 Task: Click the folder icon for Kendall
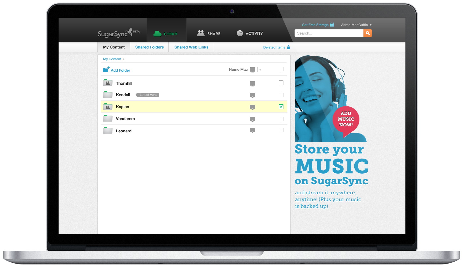click(x=107, y=94)
